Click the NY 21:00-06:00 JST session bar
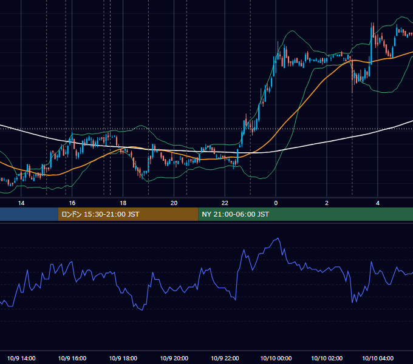Viewport: 413px width, 364px height. coord(305,214)
